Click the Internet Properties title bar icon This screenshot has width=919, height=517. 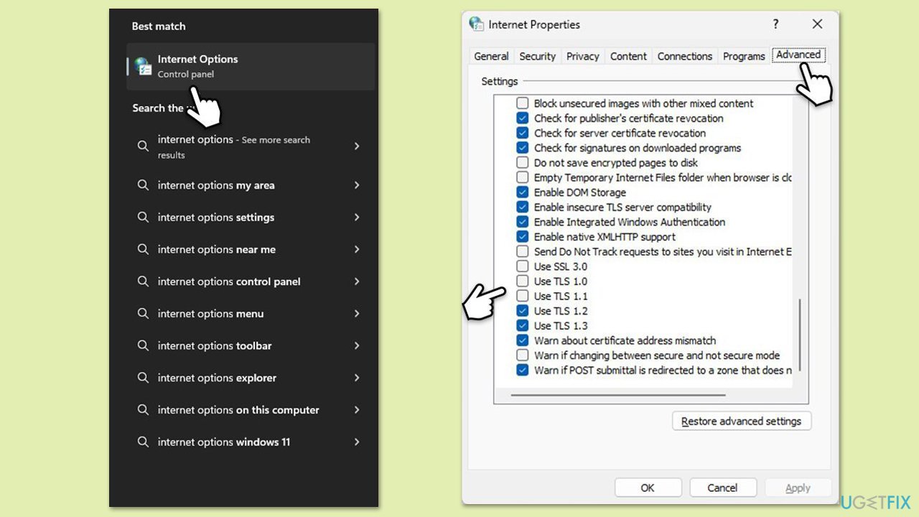pyautogui.click(x=477, y=24)
